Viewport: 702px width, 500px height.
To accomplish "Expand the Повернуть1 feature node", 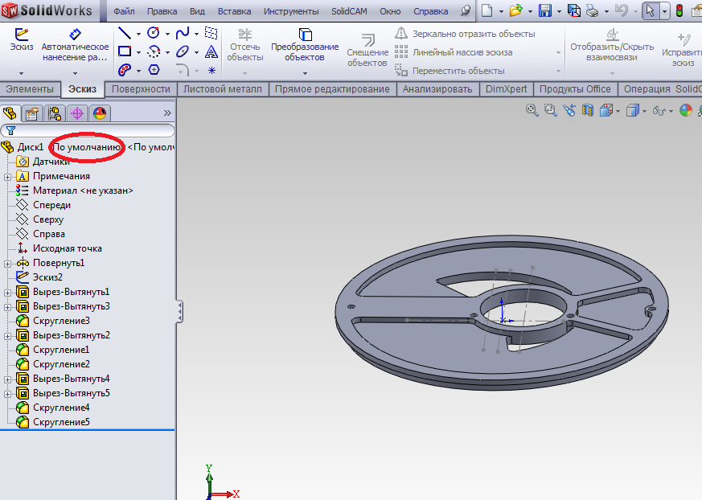I will coord(7,264).
